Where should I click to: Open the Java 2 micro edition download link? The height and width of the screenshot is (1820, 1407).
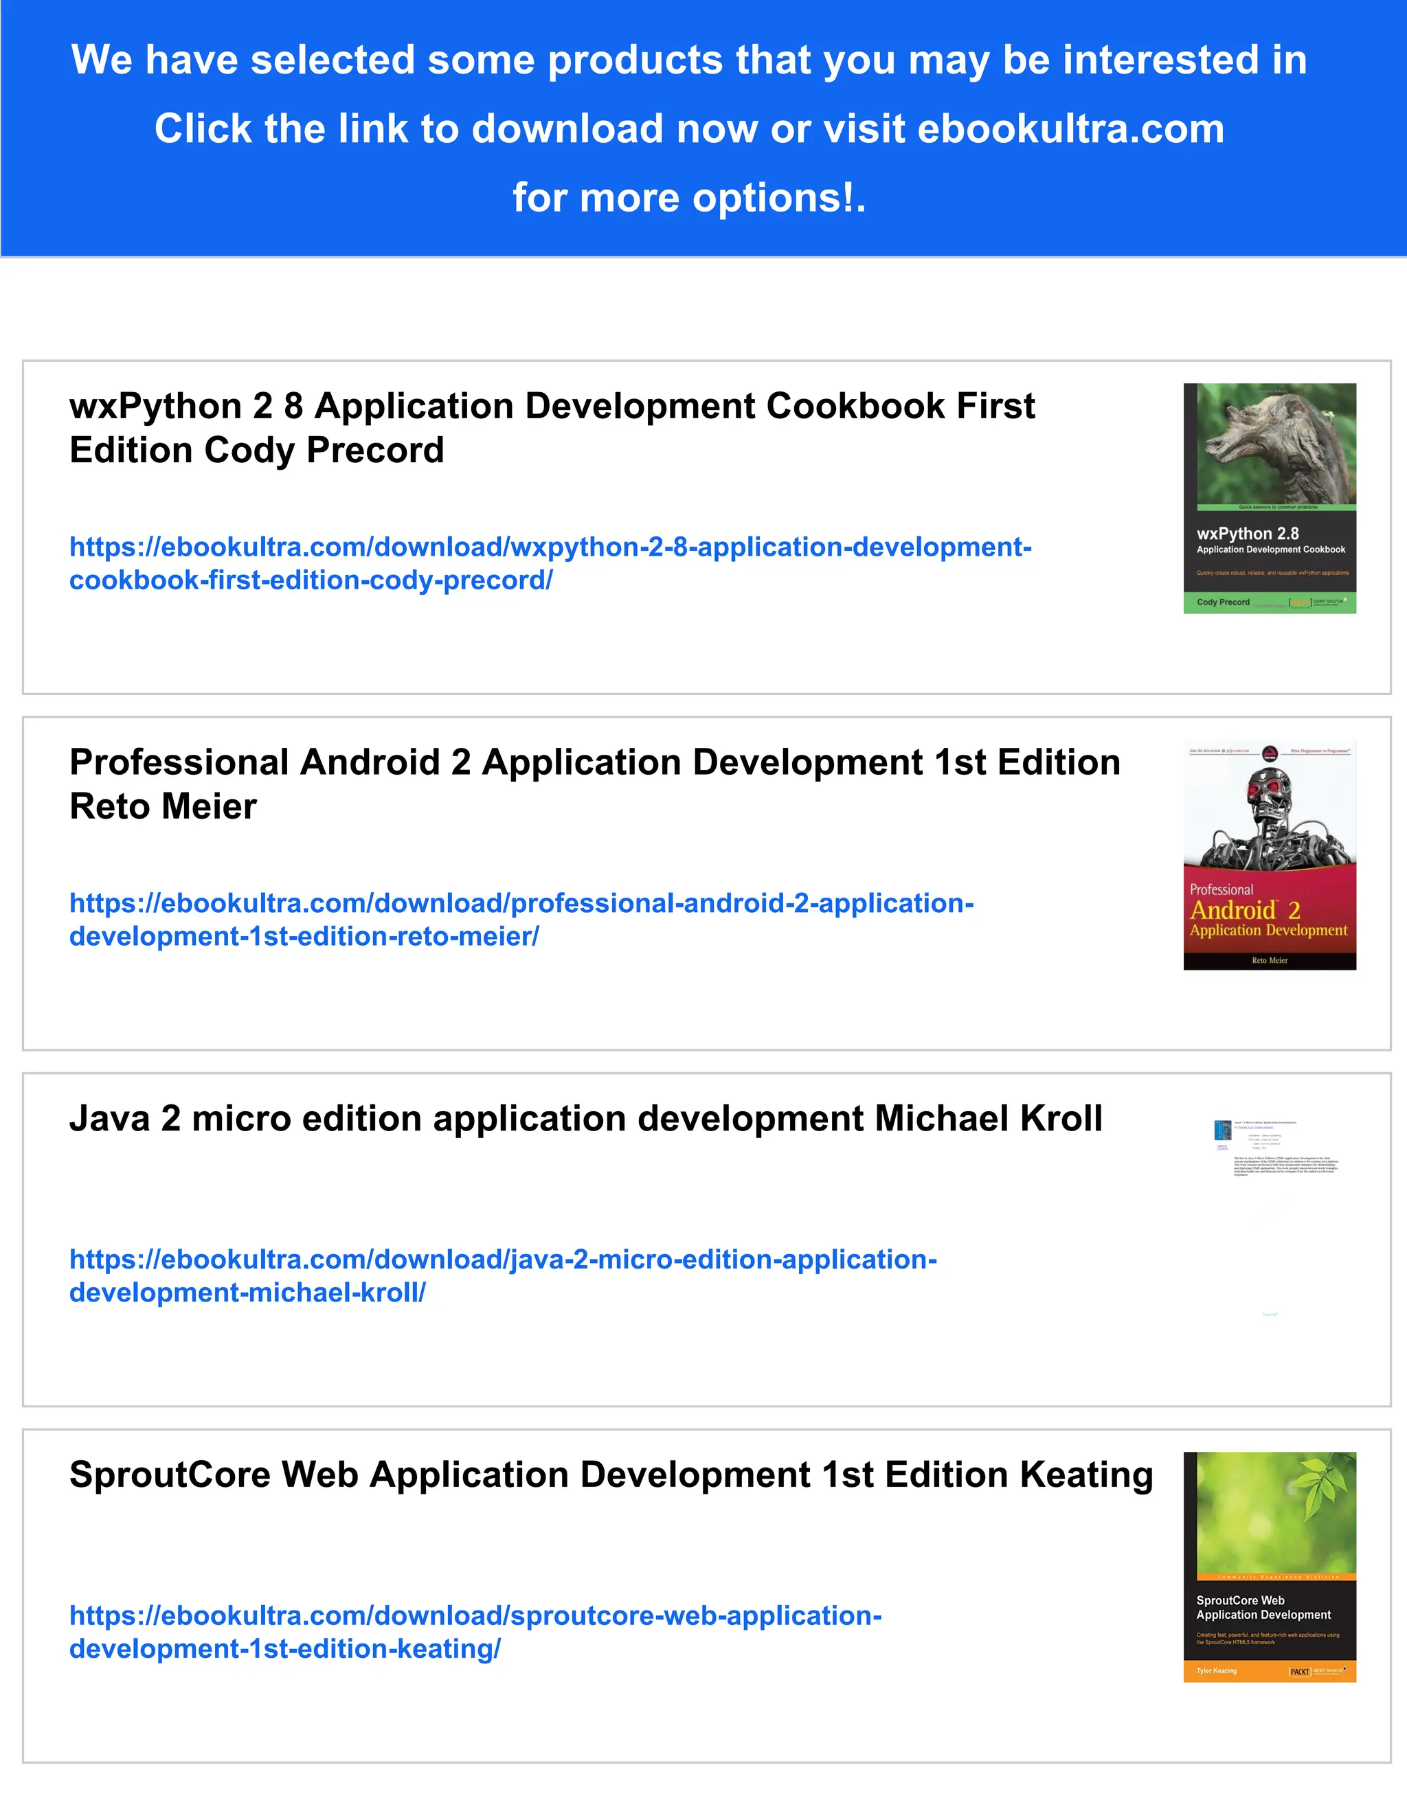504,1275
